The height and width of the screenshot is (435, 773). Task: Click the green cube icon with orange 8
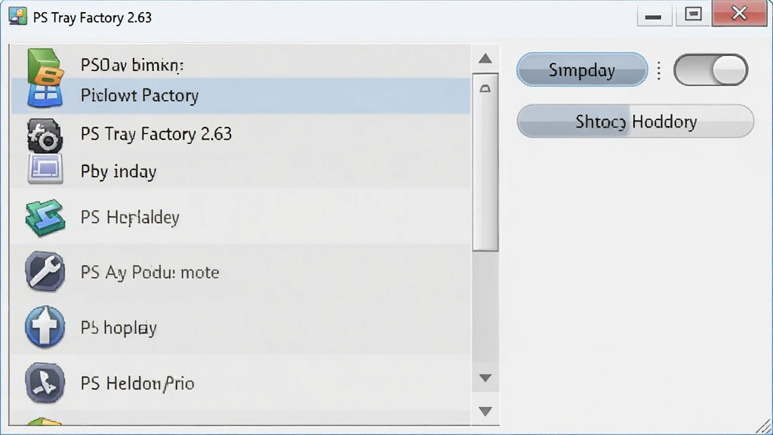[45, 66]
